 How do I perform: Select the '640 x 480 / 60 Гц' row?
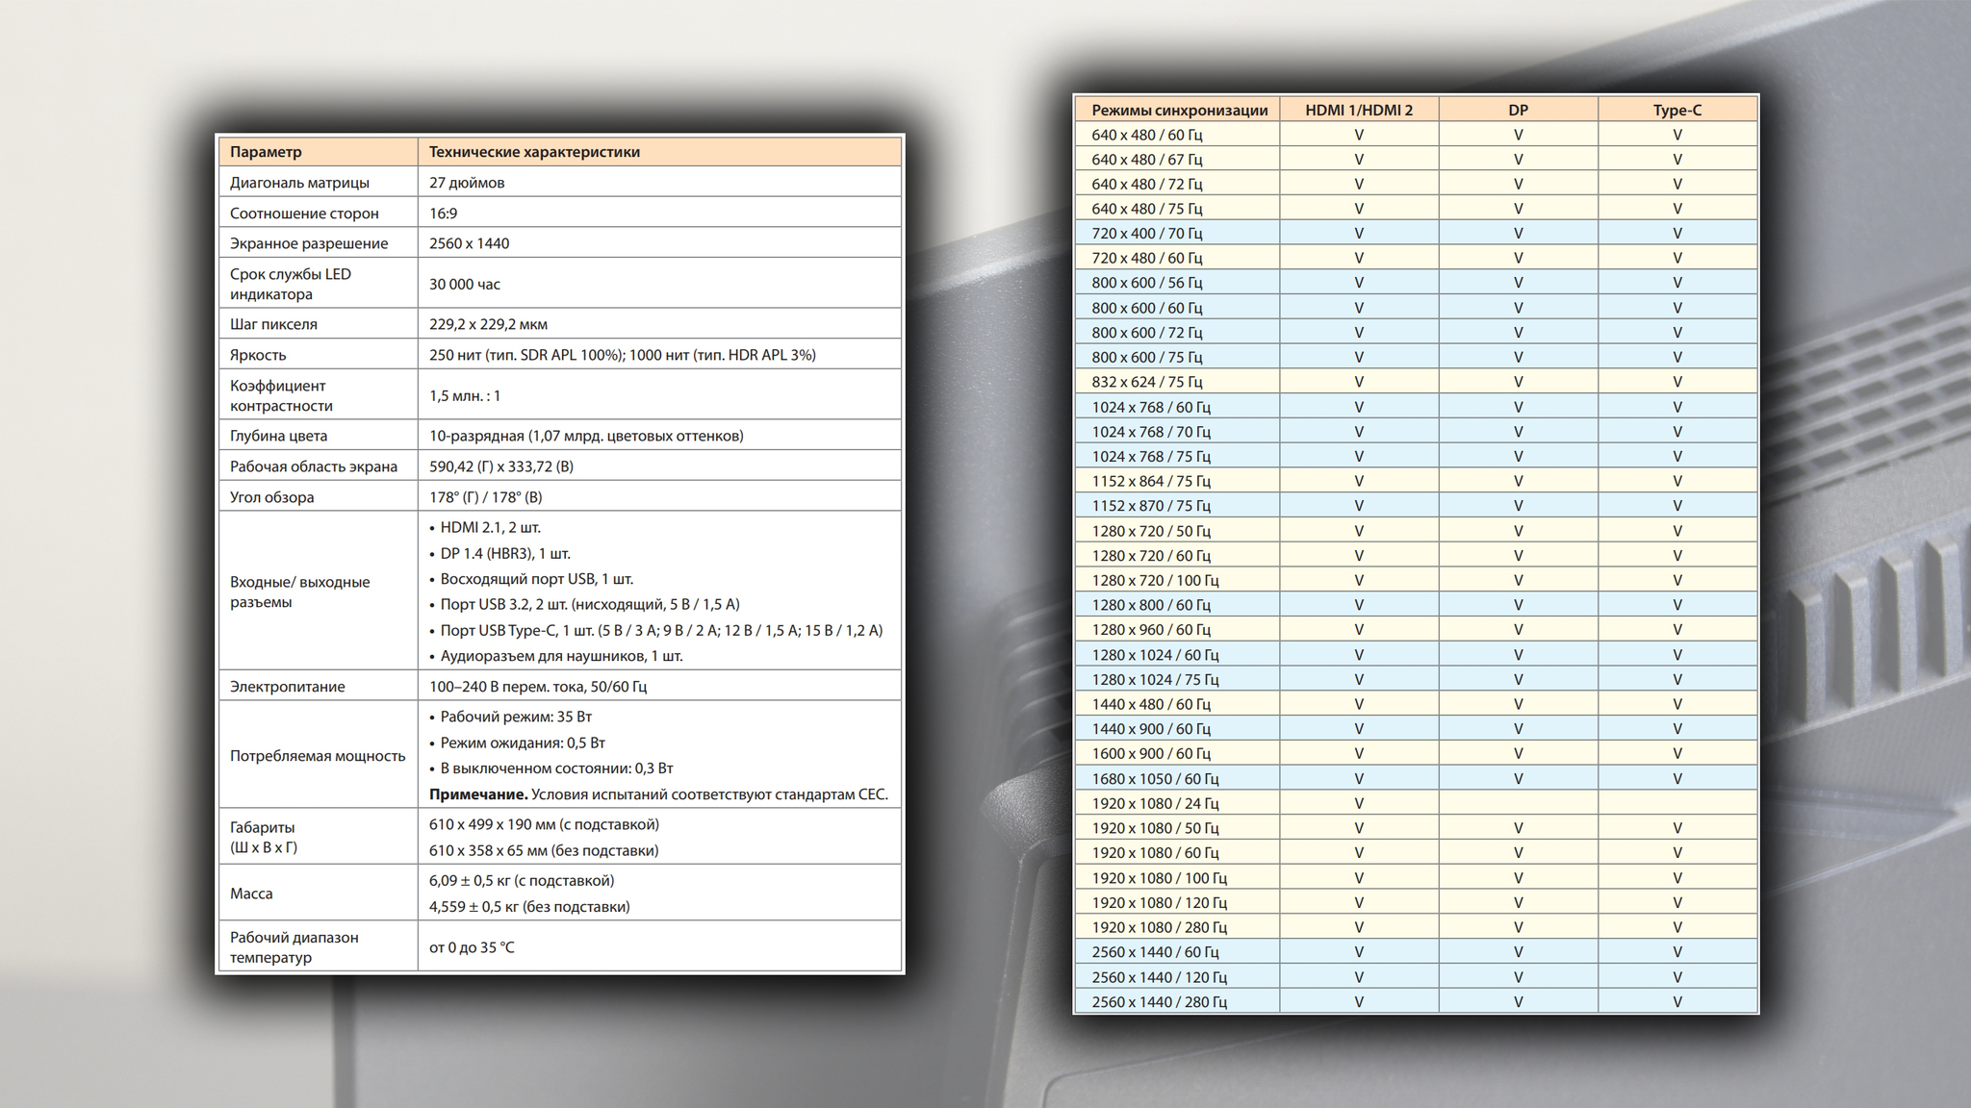pos(1146,135)
